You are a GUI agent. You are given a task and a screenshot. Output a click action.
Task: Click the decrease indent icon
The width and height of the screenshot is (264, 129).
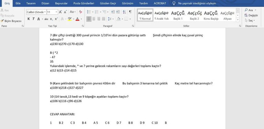[x=113, y=12]
